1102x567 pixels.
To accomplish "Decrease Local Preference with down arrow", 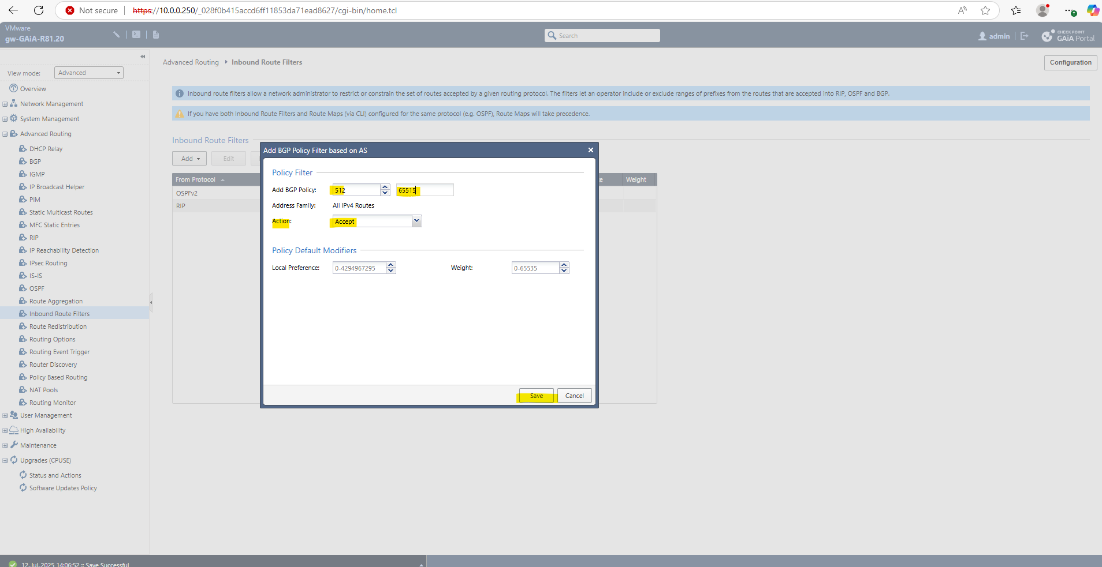I will [x=391, y=271].
